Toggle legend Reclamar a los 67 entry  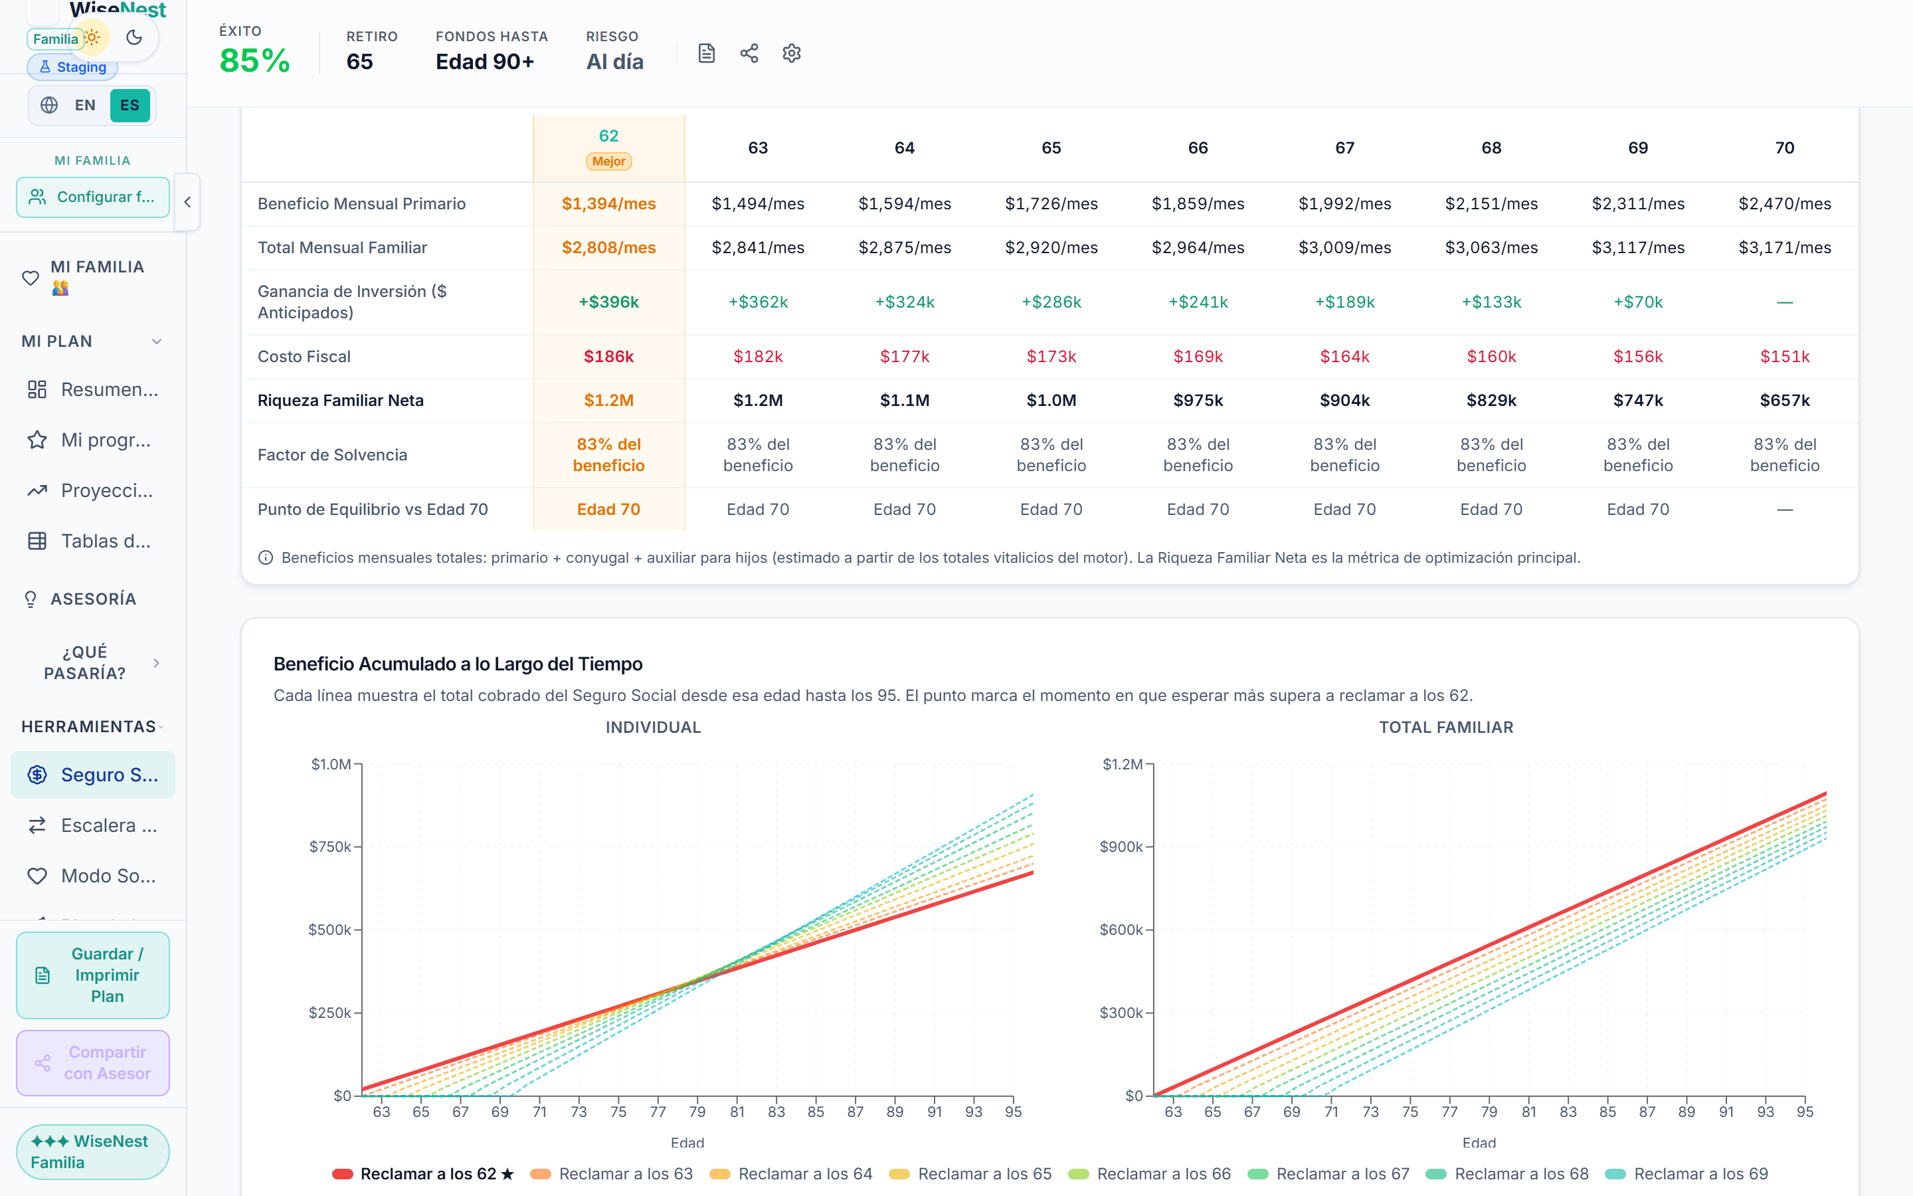point(1329,1174)
